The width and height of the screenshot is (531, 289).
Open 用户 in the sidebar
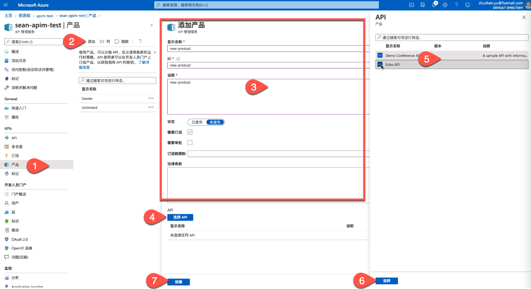[15, 203]
